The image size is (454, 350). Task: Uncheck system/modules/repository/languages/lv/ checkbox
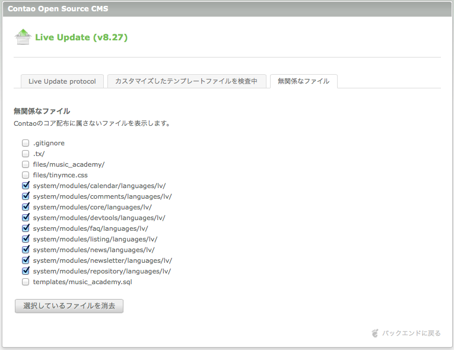coord(26,271)
